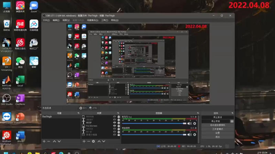
Task: Open the 文件(F) menu
Action: 46,20
